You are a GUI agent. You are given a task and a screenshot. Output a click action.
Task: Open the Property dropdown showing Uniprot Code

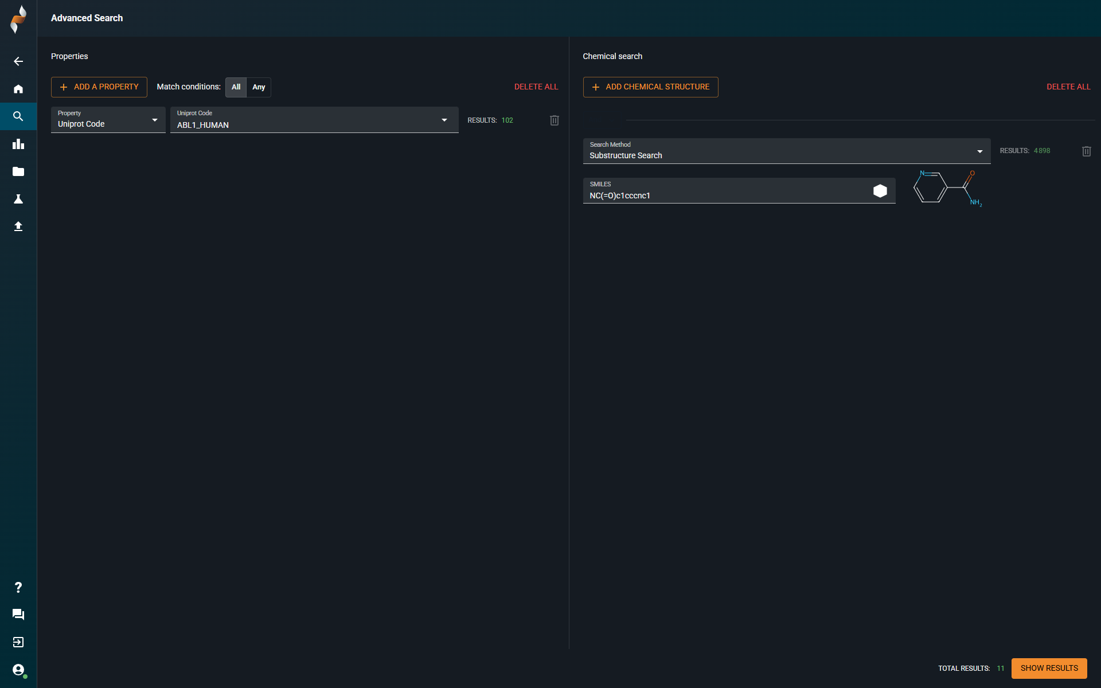108,120
